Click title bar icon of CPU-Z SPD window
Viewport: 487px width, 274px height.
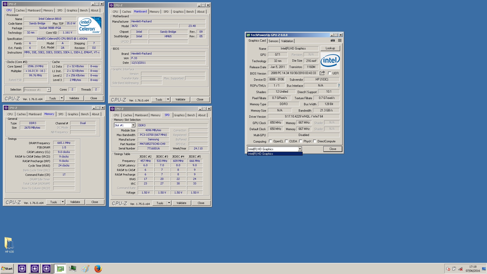pyautogui.click(x=112, y=109)
